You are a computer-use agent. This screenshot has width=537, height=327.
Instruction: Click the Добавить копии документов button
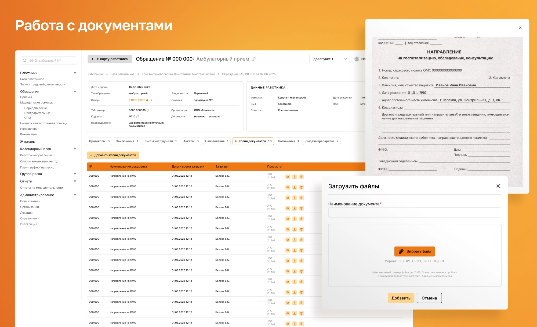[x=113, y=155]
